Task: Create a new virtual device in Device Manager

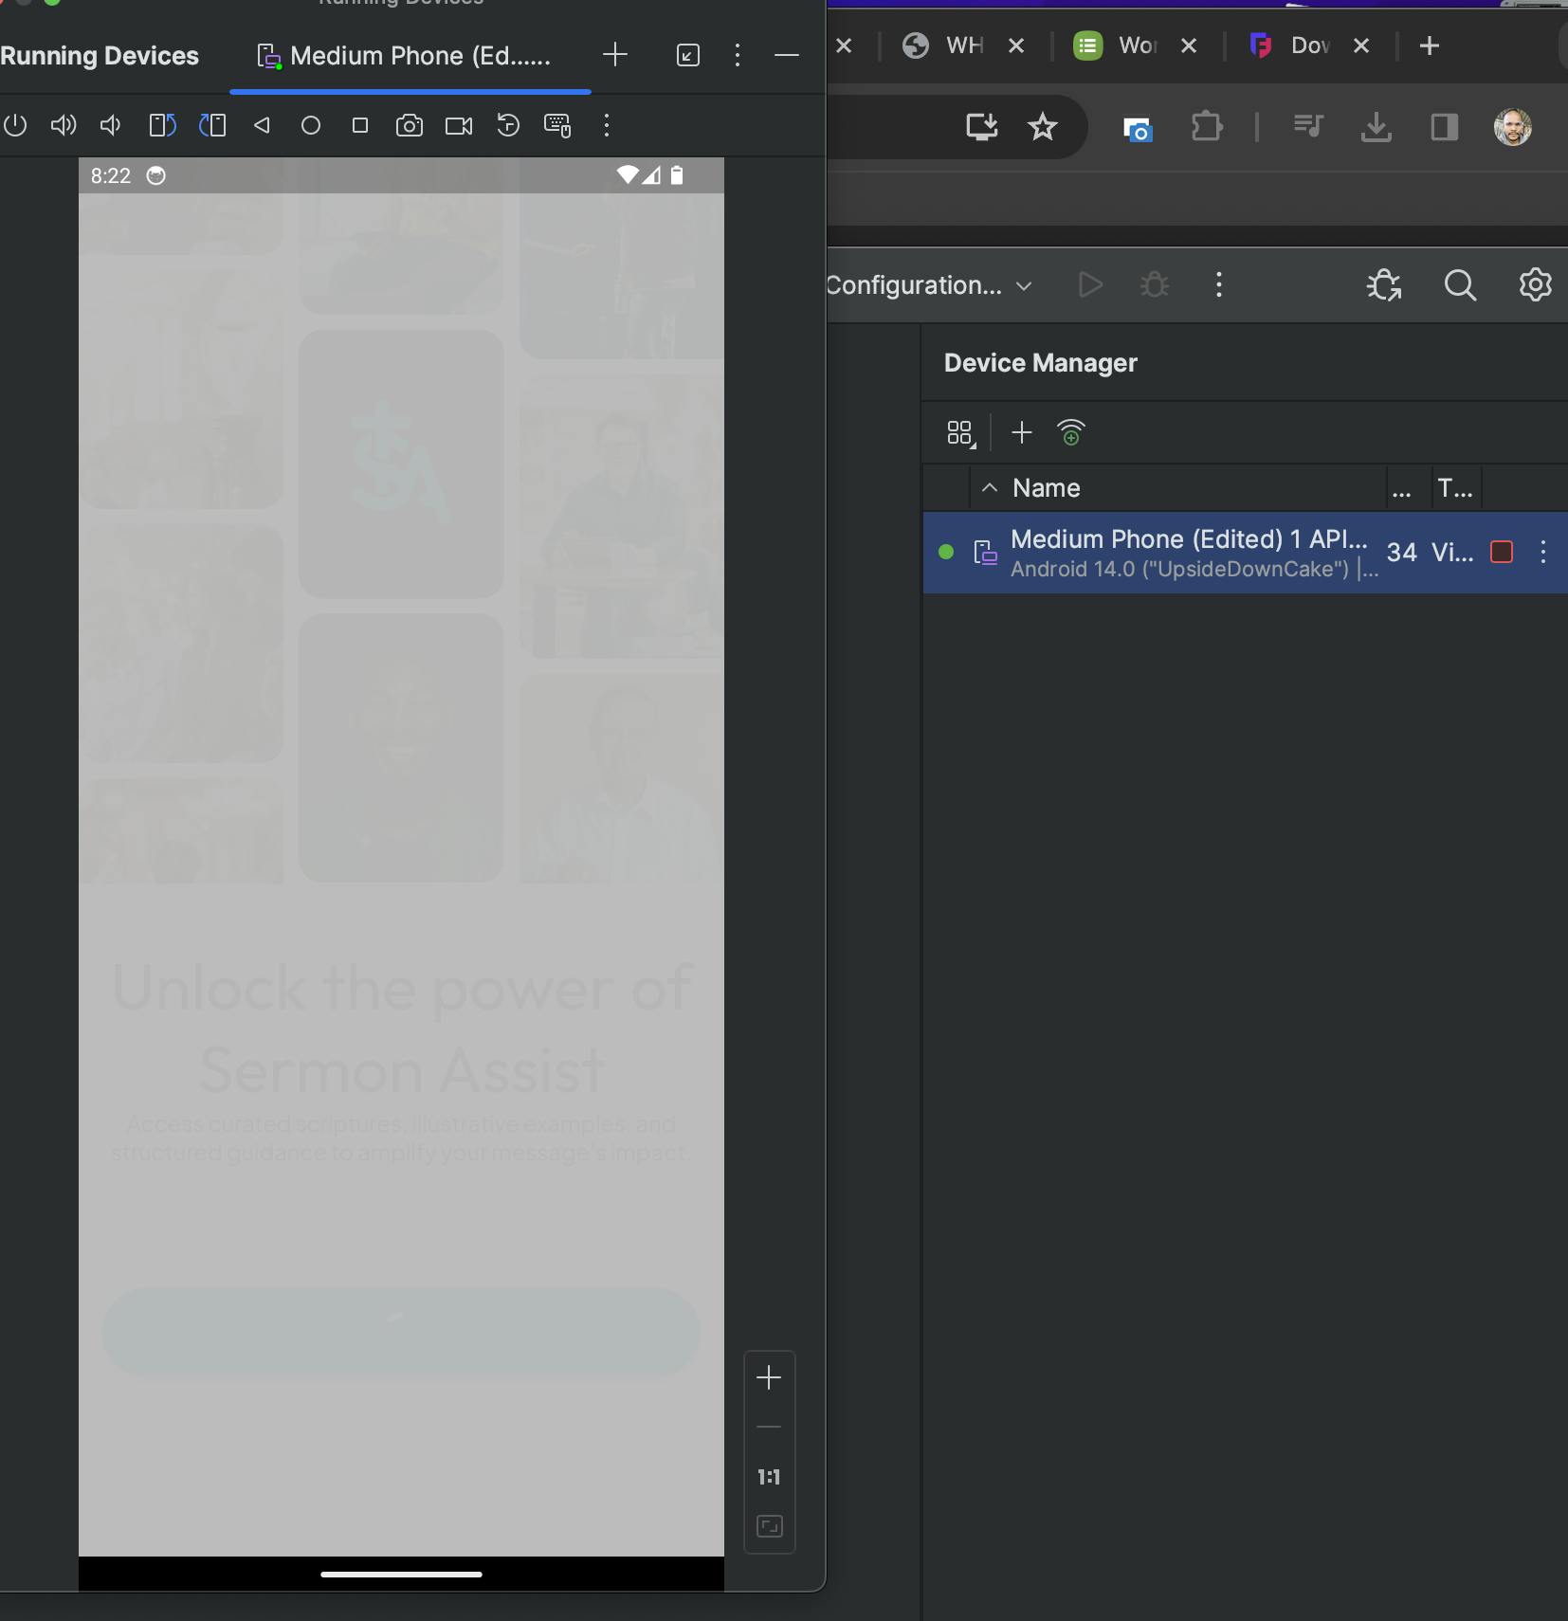Action: coord(1021,433)
